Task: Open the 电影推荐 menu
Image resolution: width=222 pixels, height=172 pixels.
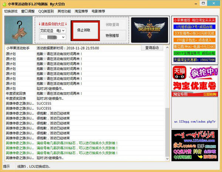Action: click(x=98, y=11)
